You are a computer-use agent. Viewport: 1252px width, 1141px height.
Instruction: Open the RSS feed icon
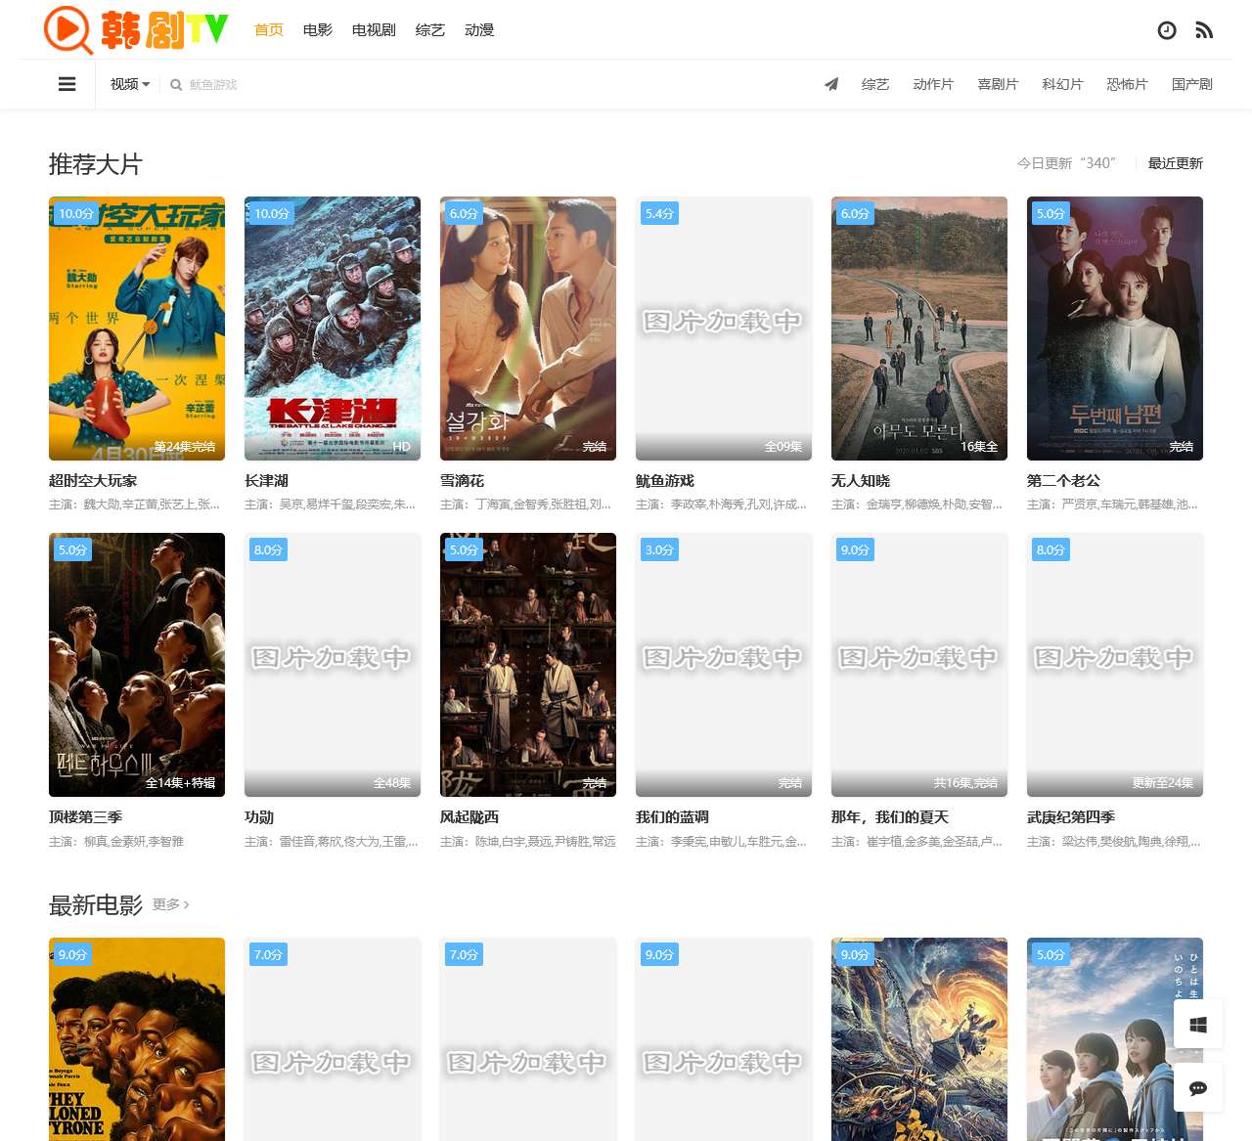[1204, 30]
